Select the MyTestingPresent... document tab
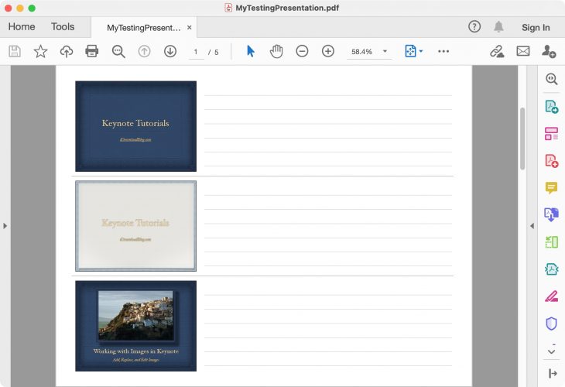The height and width of the screenshot is (387, 565). 144,28
